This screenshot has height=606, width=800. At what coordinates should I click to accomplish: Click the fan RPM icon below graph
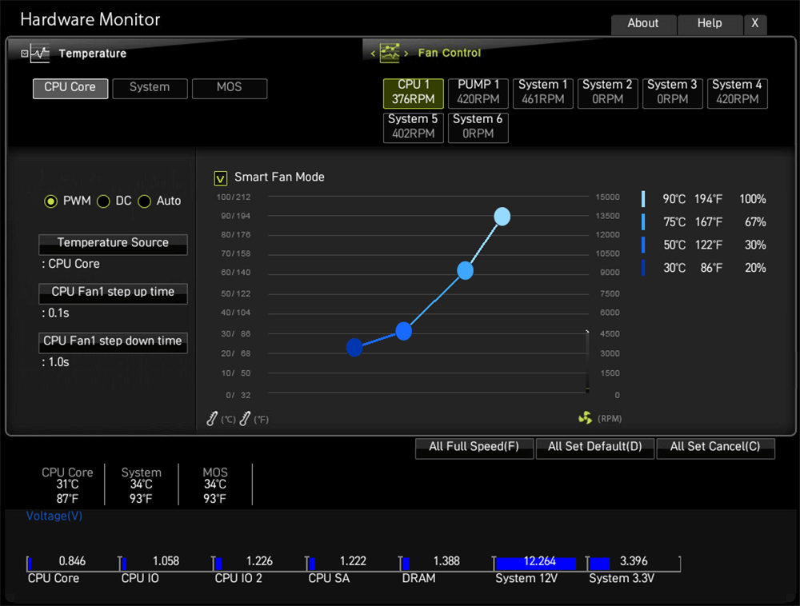click(585, 418)
